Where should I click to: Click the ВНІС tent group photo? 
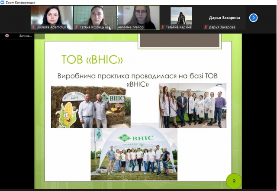coord(134,154)
